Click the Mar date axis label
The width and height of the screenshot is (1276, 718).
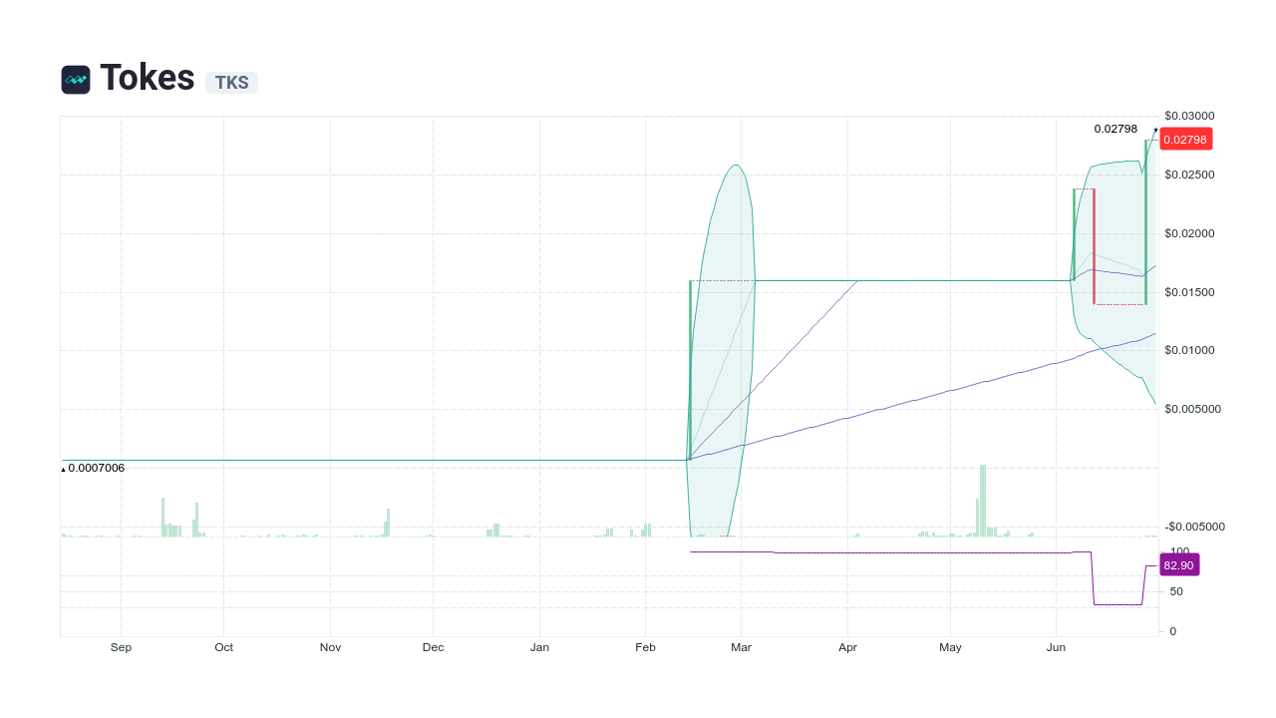741,647
